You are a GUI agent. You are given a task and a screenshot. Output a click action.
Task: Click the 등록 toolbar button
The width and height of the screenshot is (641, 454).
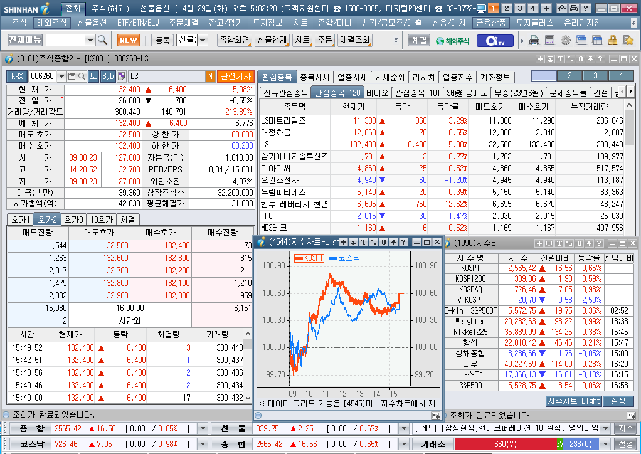point(162,40)
